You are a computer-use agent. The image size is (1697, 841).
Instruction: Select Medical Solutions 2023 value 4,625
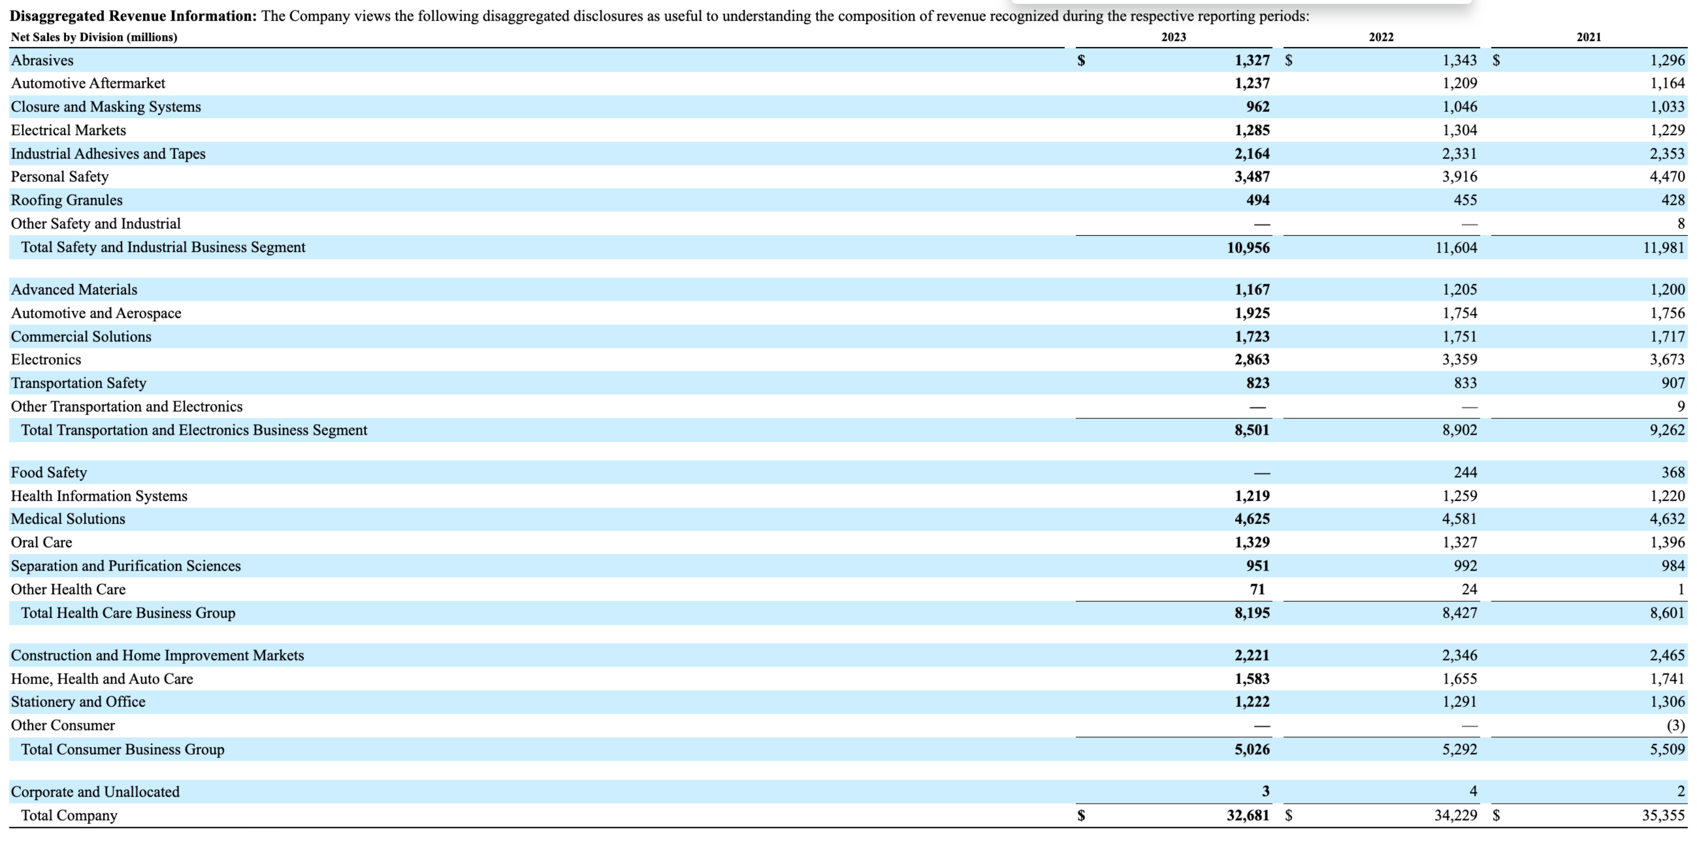click(1252, 519)
